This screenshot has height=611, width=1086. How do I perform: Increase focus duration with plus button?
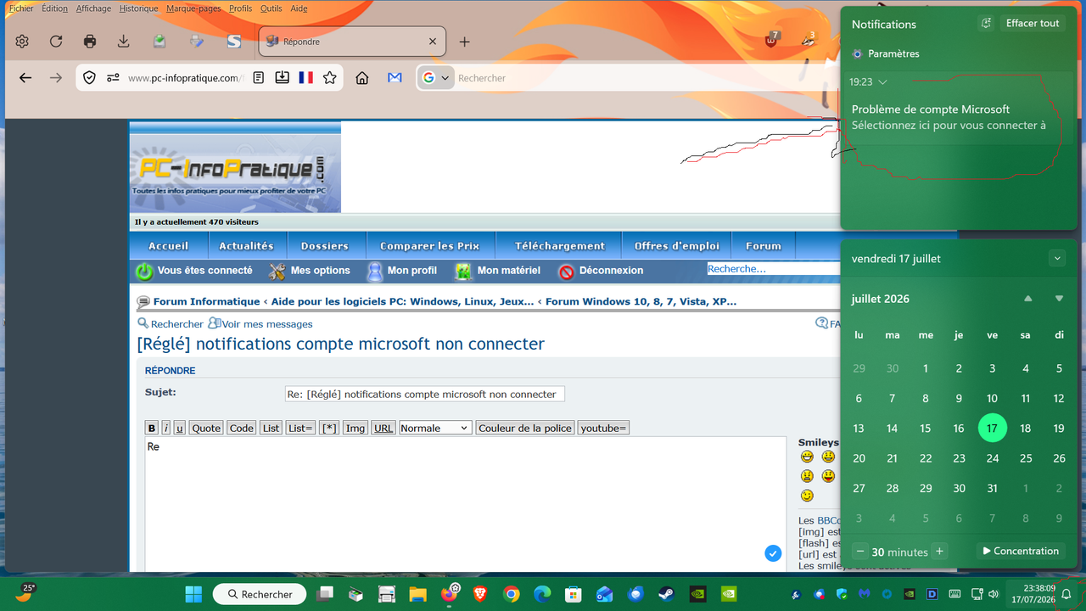tap(939, 552)
